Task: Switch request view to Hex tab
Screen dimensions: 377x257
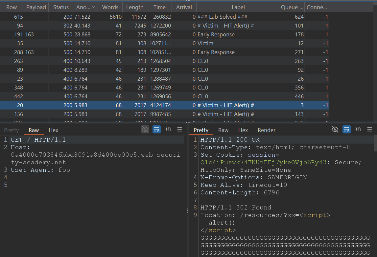Action: coord(53,130)
